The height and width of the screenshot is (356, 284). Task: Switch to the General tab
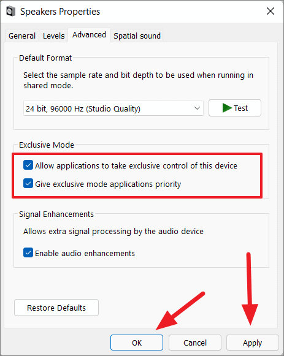point(22,36)
